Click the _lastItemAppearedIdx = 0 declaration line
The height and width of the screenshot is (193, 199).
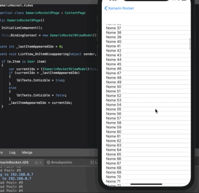click(x=31, y=46)
